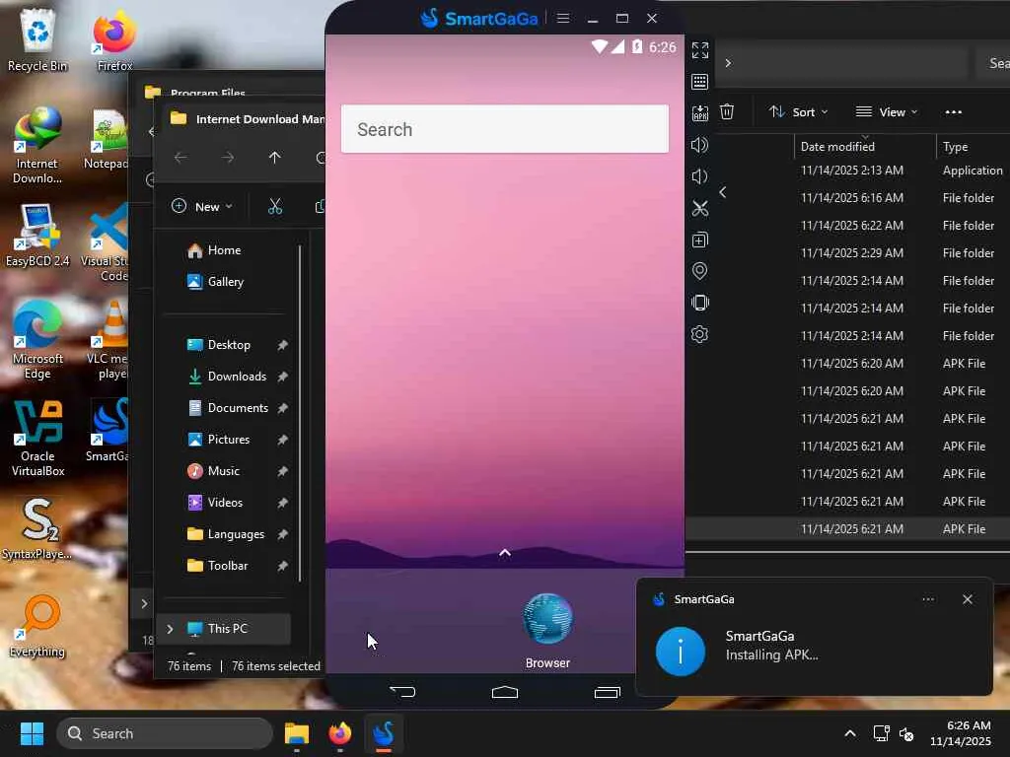Tap the Android back navigation button
This screenshot has height=757, width=1010.
tap(402, 692)
